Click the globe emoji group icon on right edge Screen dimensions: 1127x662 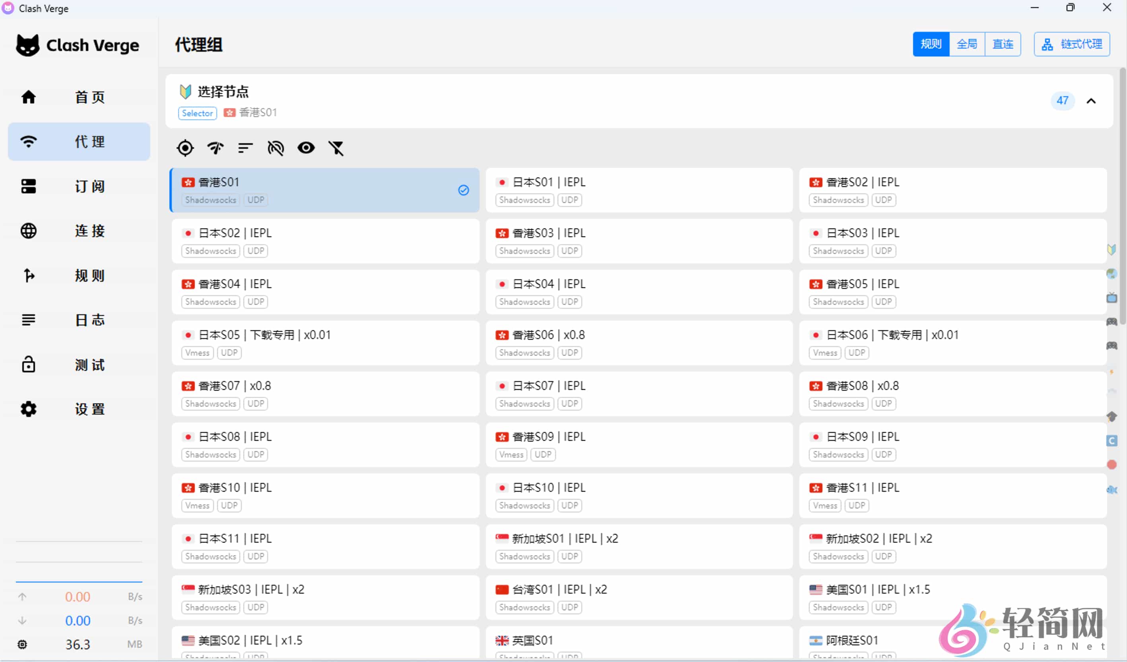[x=1112, y=274]
